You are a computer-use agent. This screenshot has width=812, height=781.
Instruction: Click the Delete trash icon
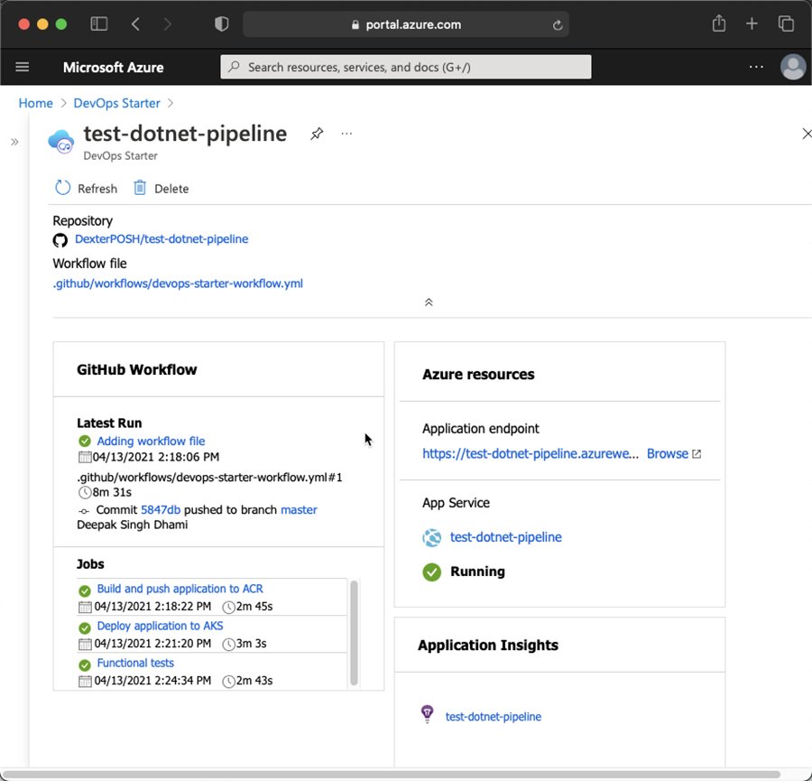(140, 188)
